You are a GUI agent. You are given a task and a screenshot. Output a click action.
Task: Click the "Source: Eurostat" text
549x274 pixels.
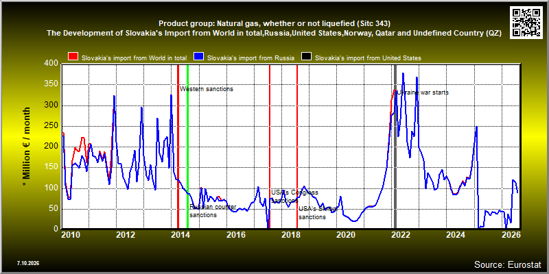pyautogui.click(x=508, y=264)
